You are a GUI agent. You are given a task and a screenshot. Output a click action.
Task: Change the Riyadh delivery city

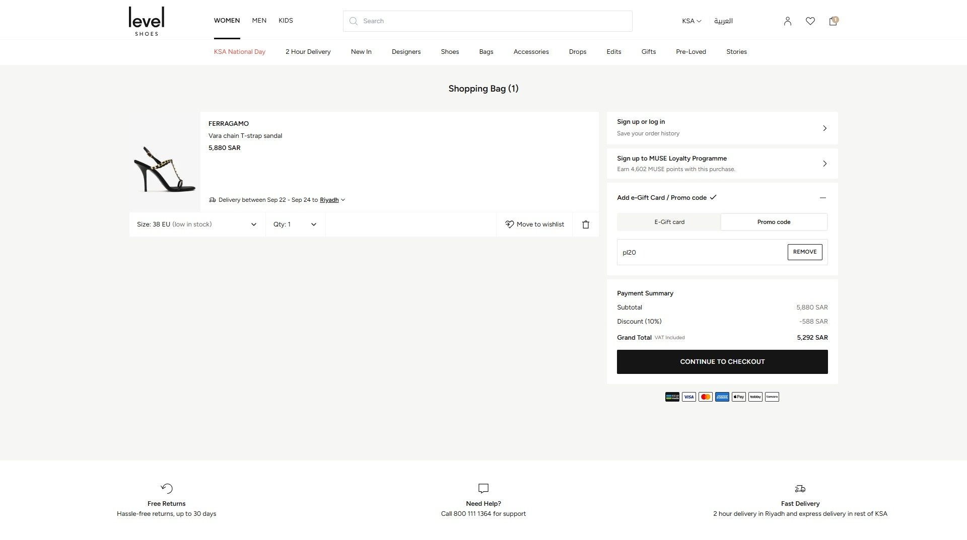[332, 200]
